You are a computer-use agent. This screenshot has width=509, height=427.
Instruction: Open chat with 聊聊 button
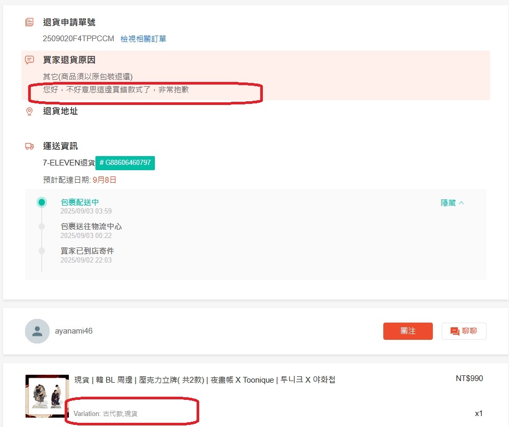point(464,331)
